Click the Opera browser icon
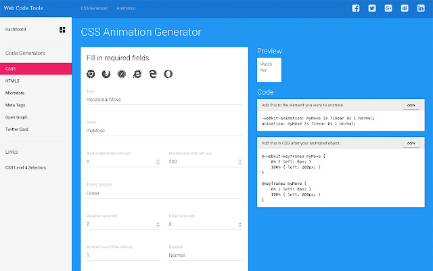The image size is (433, 271). pos(168,74)
